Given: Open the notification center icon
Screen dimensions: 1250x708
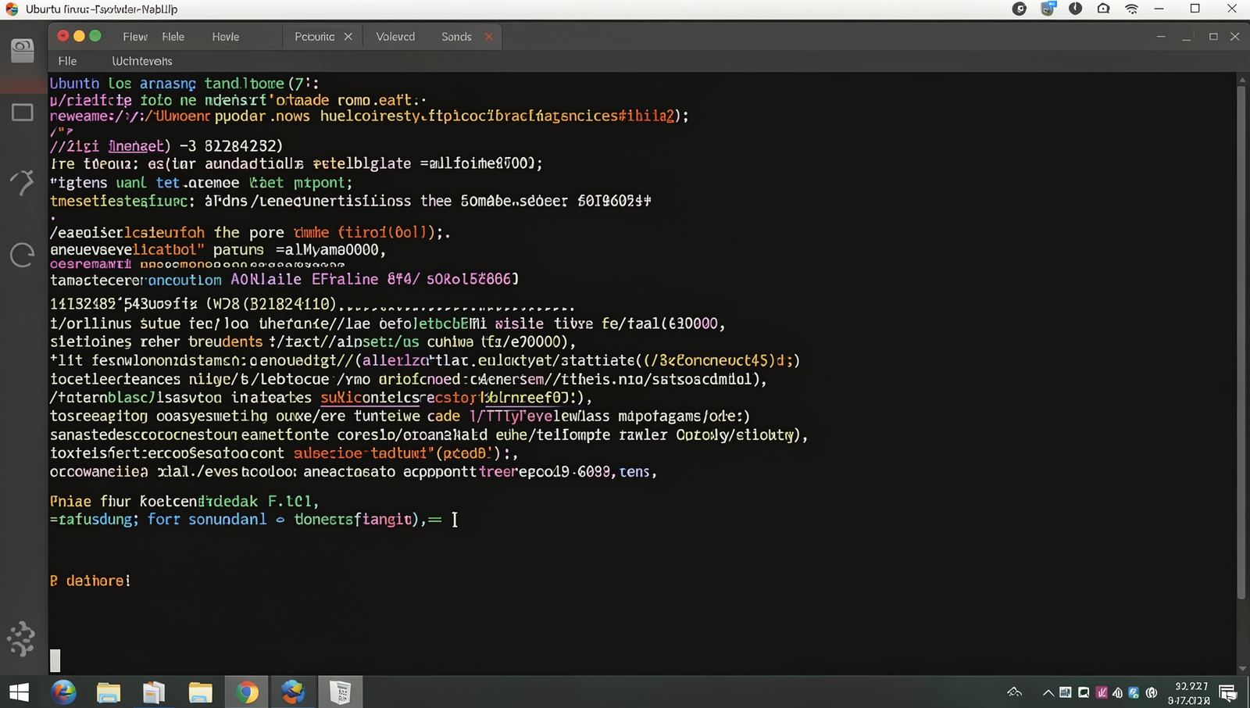Looking at the screenshot, I should coord(1227,692).
